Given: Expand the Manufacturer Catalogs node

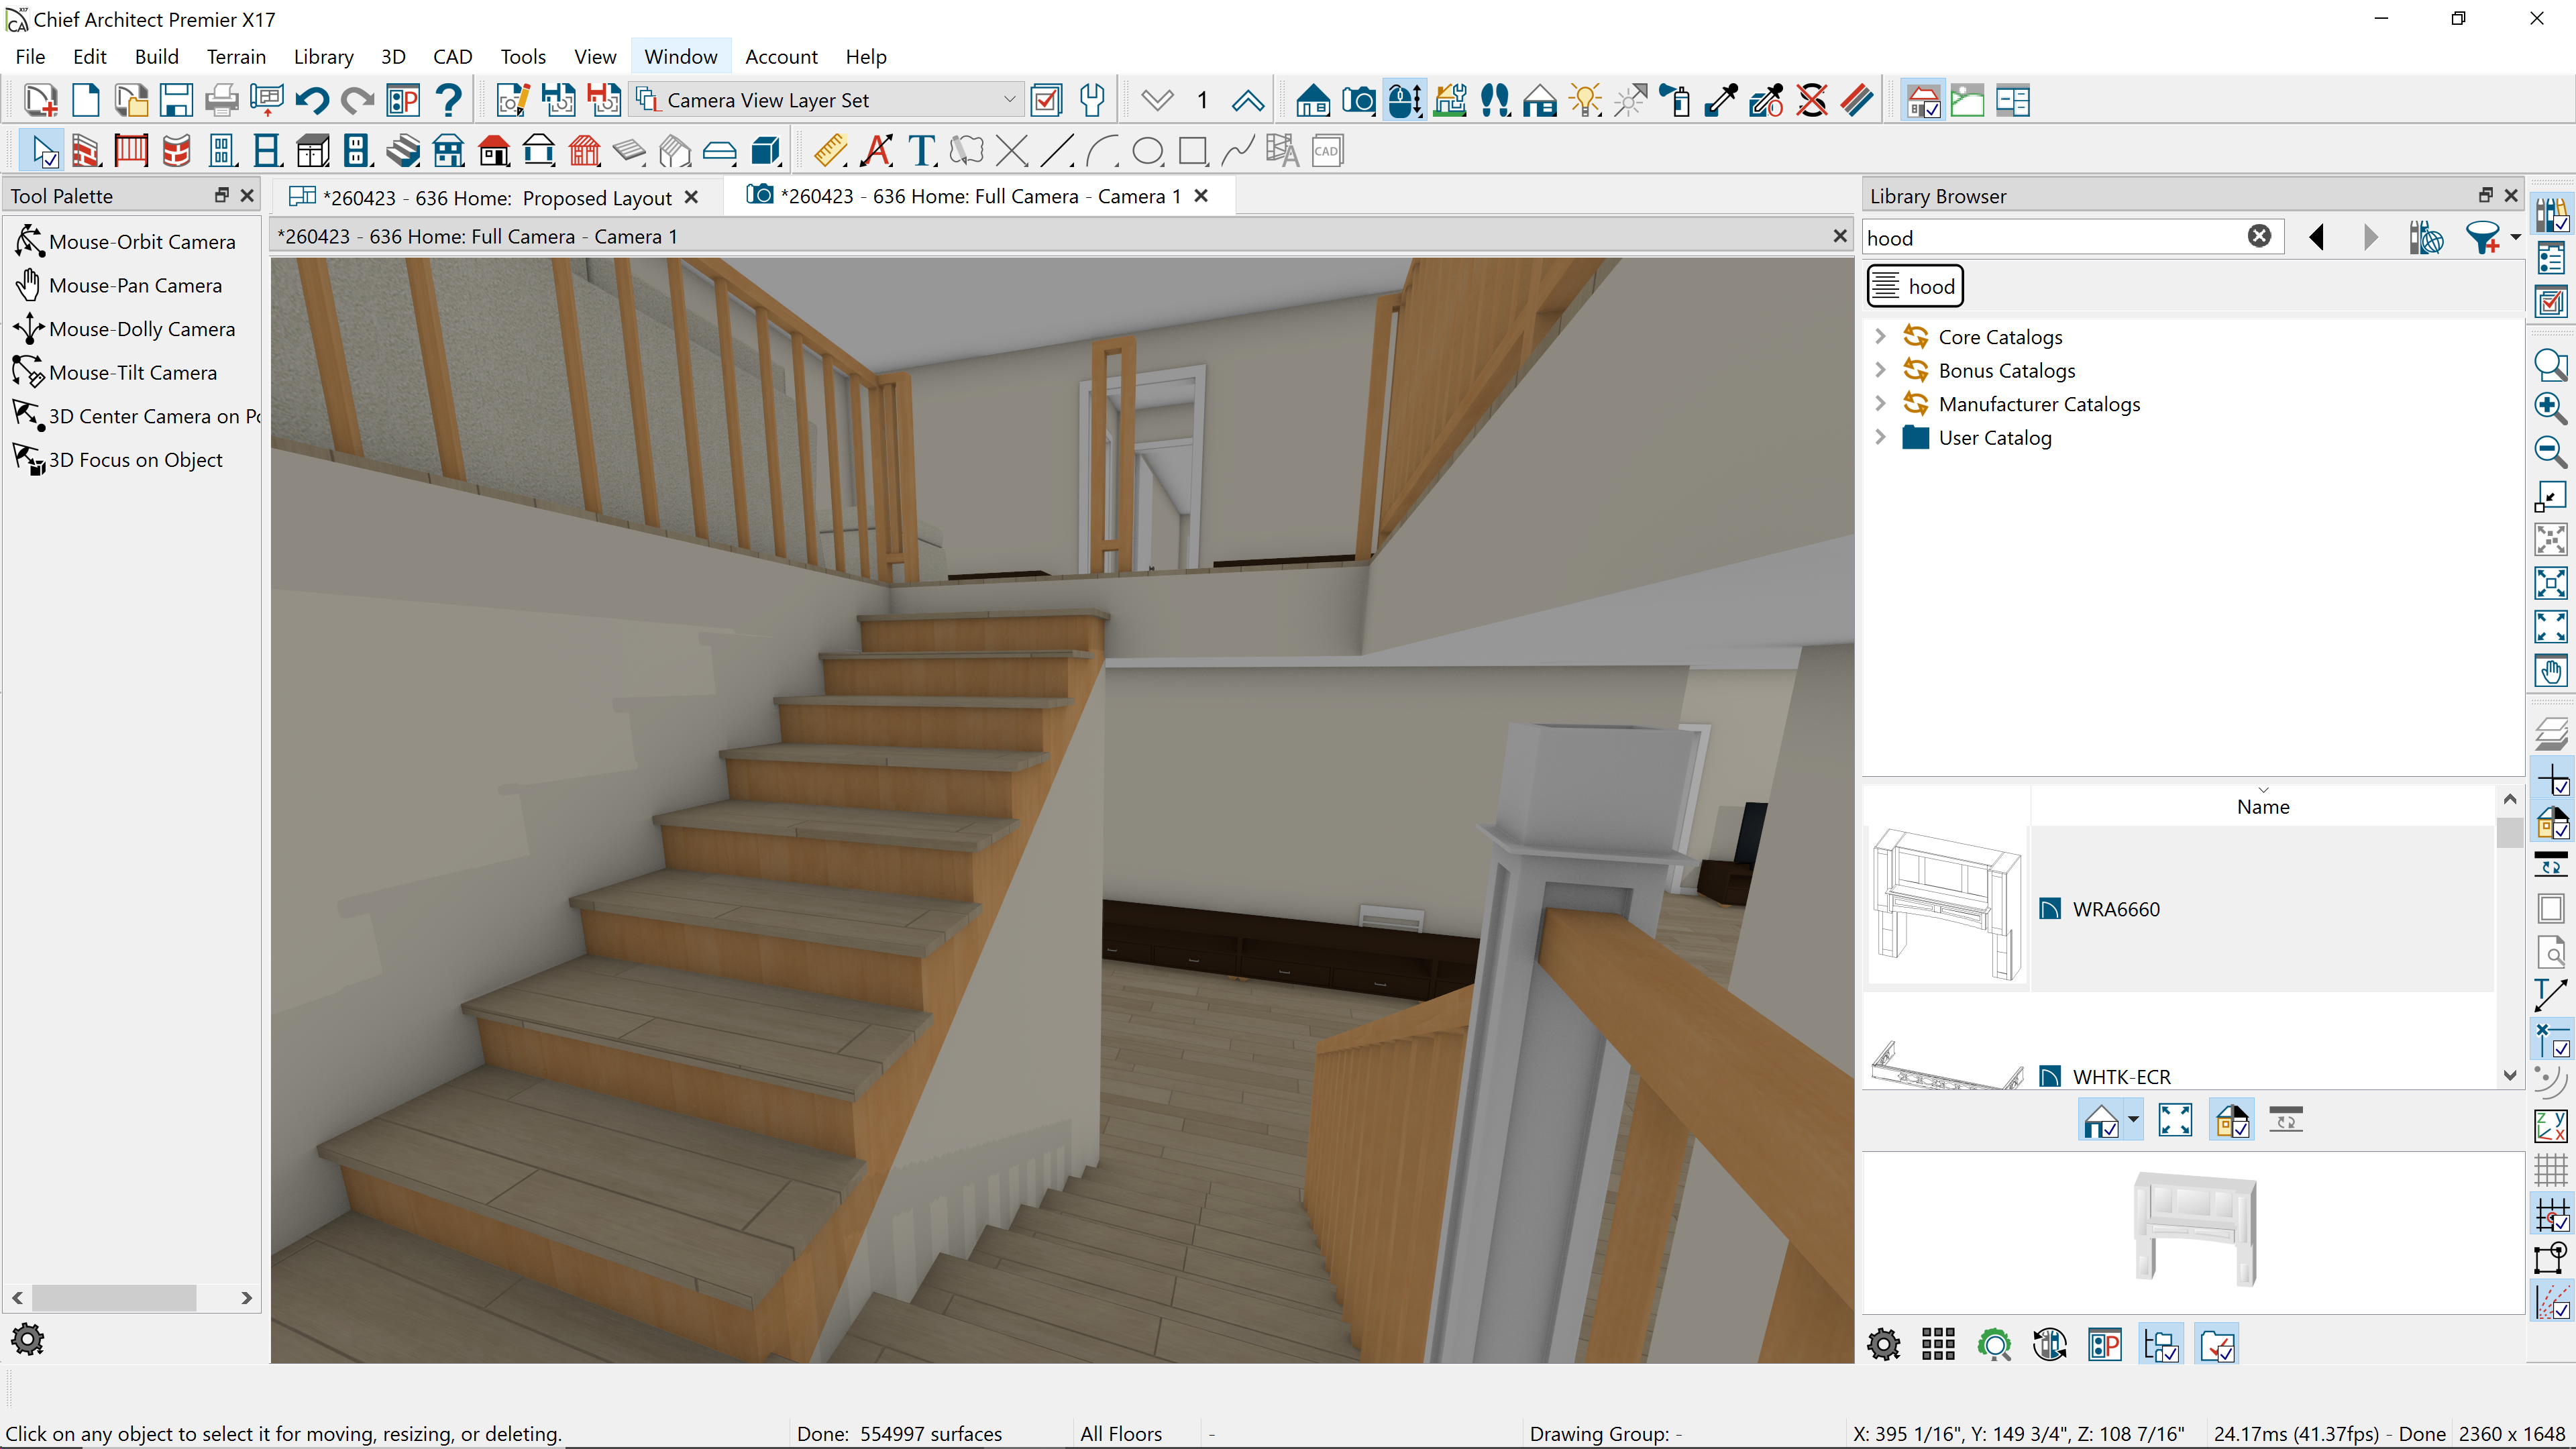Looking at the screenshot, I should (1880, 404).
